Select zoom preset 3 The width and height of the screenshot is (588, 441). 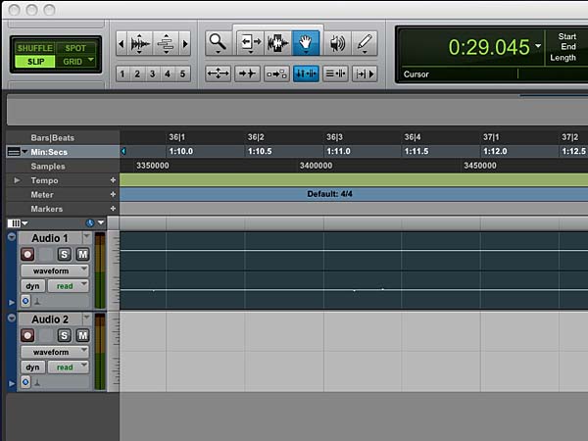click(x=152, y=73)
